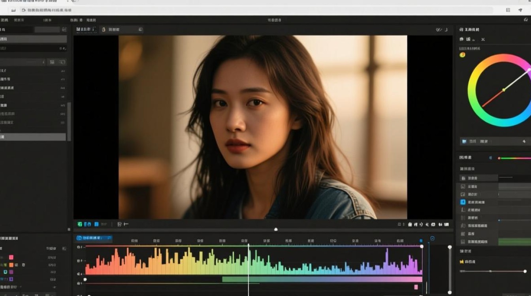Viewport: 531px width, 296px height.
Task: Toggle the blue circle icon right of the timeline ruler
Action: 432,238
